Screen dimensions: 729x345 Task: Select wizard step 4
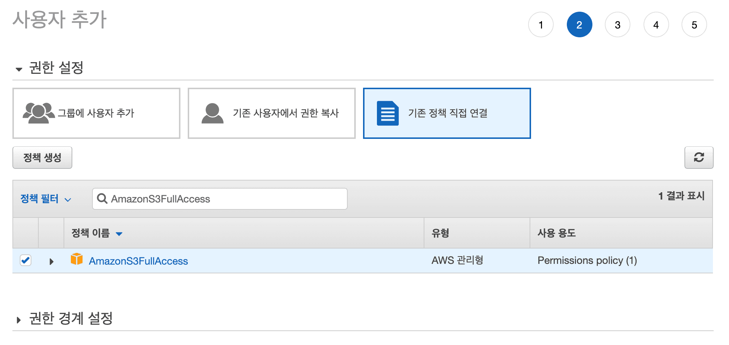click(x=656, y=24)
